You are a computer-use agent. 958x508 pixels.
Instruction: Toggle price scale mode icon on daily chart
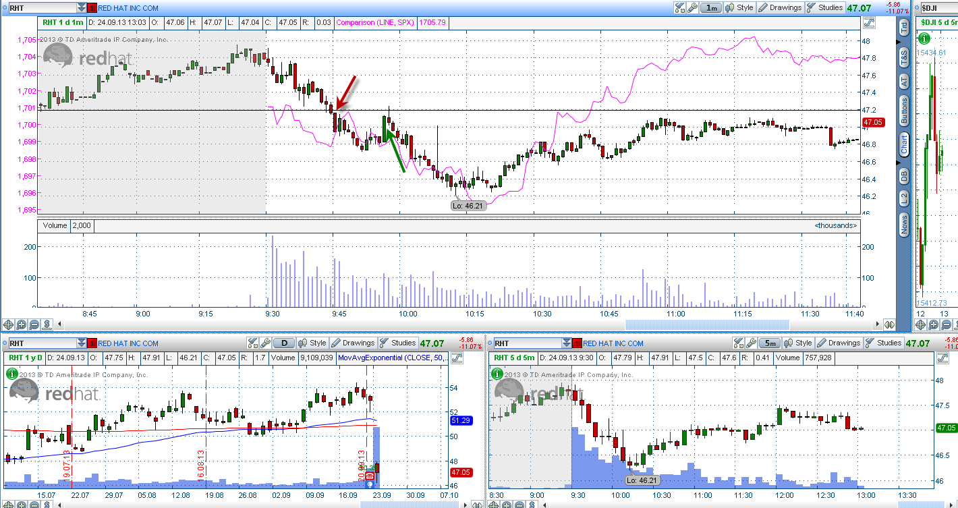457,358
